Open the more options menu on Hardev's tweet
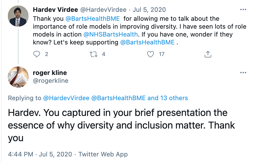Image resolution: width=253 pixels, height=163 pixels. [x=243, y=10]
